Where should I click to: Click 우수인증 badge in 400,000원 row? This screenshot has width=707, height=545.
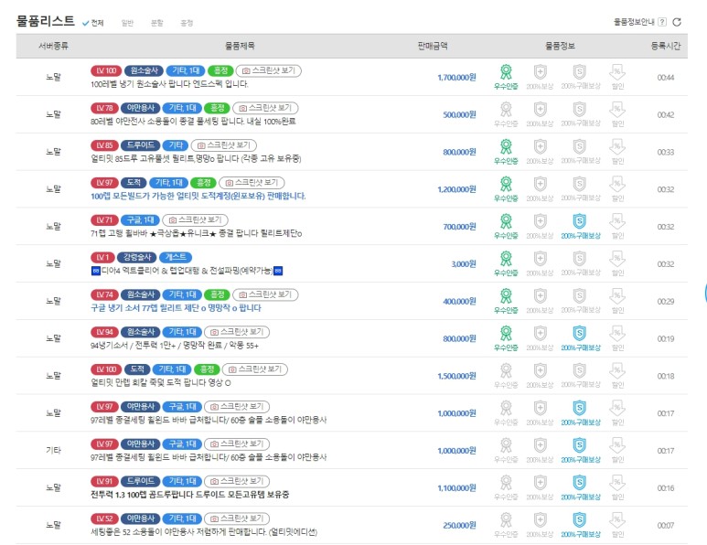(506, 296)
